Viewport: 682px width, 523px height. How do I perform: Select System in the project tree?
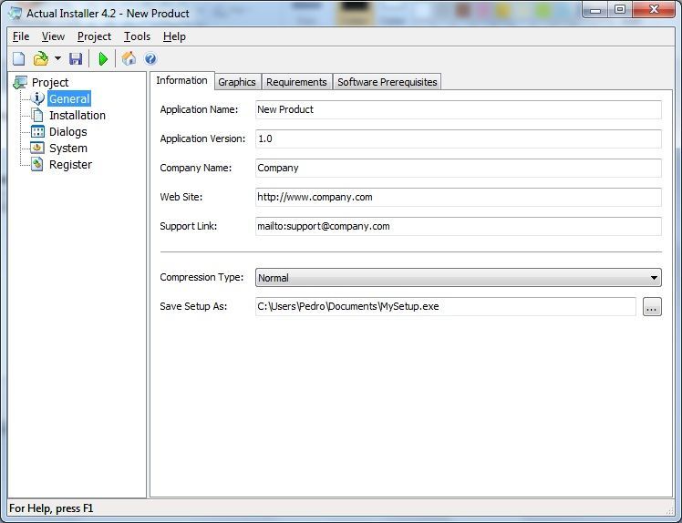pyautogui.click(x=68, y=149)
